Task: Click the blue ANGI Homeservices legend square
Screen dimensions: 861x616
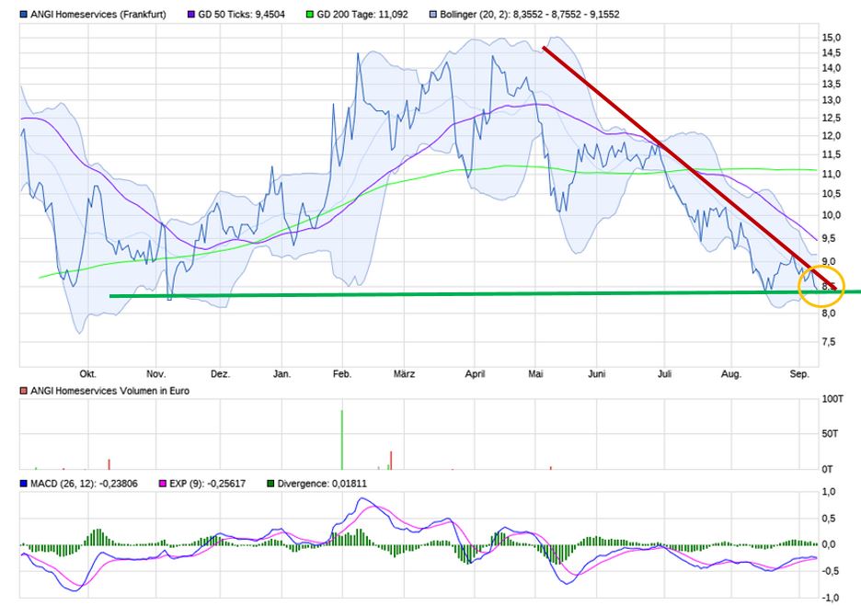Action: [x=23, y=16]
